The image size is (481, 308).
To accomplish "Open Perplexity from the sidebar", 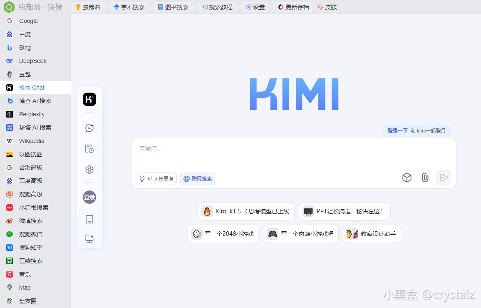I will coord(36,114).
